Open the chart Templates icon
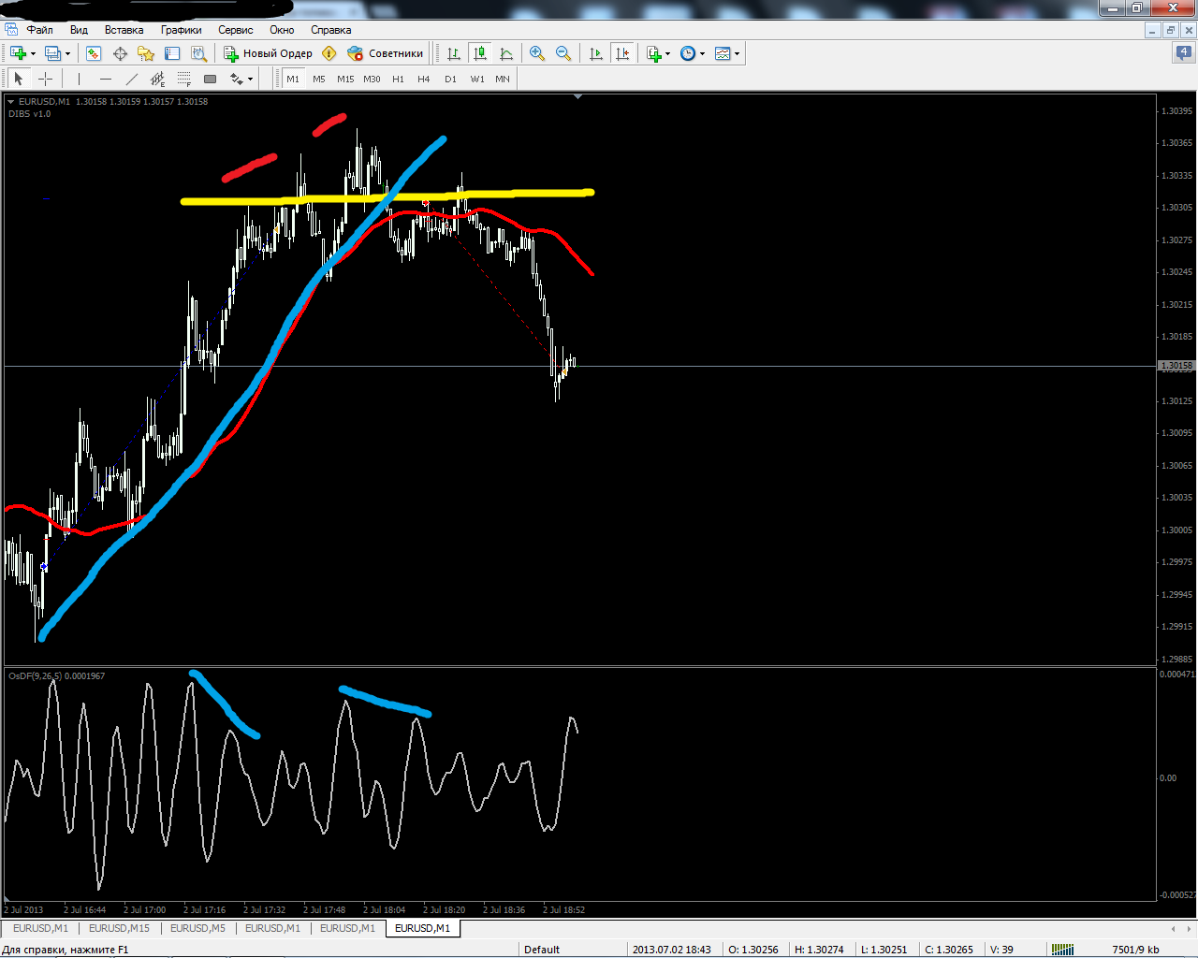Image resolution: width=1198 pixels, height=958 pixels. tap(723, 53)
